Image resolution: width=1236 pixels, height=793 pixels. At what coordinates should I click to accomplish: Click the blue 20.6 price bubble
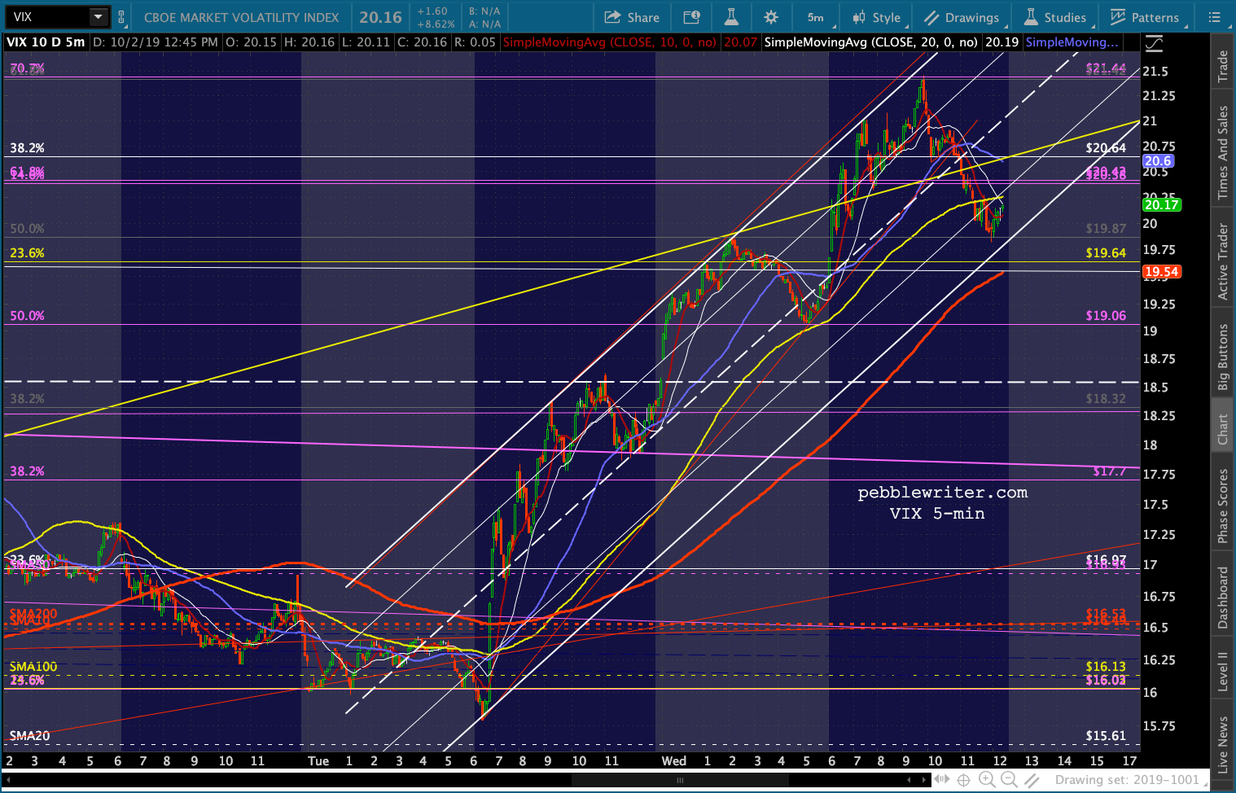pos(1157,161)
